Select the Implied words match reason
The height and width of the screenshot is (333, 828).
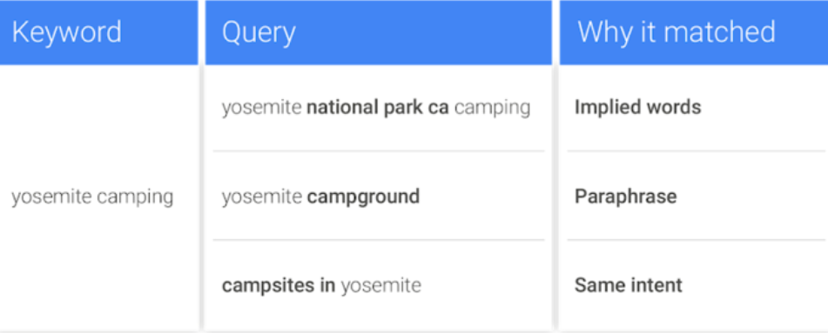638,108
